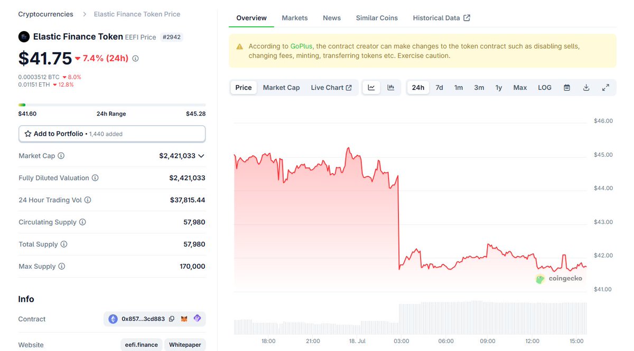Click the $2,421,033 market cap value
Screen dimensions: 634x351
(x=177, y=156)
